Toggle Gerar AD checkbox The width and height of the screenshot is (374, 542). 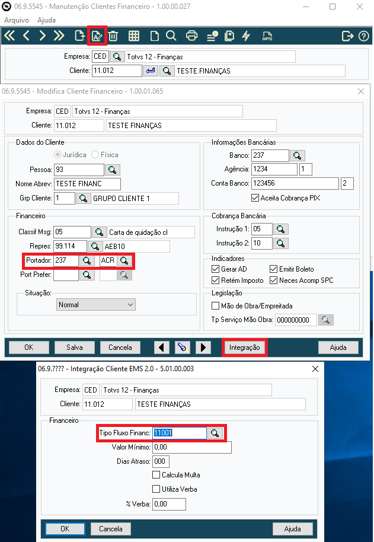[216, 269]
